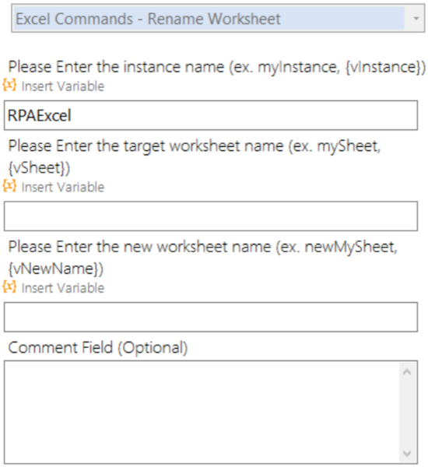Click the comment box scroll up arrow
Image resolution: width=428 pixels, height=467 pixels.
407,372
